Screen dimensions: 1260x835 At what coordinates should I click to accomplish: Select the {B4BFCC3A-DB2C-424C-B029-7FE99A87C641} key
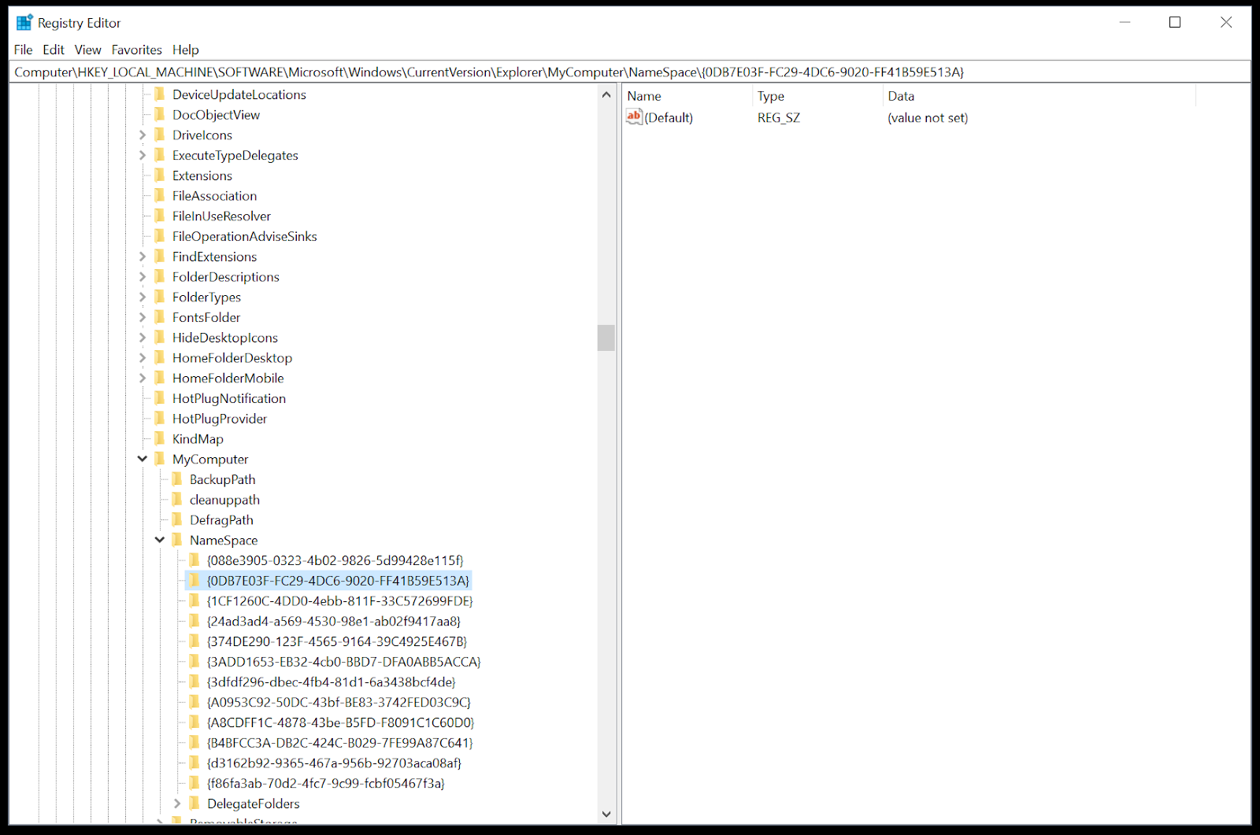coord(340,743)
